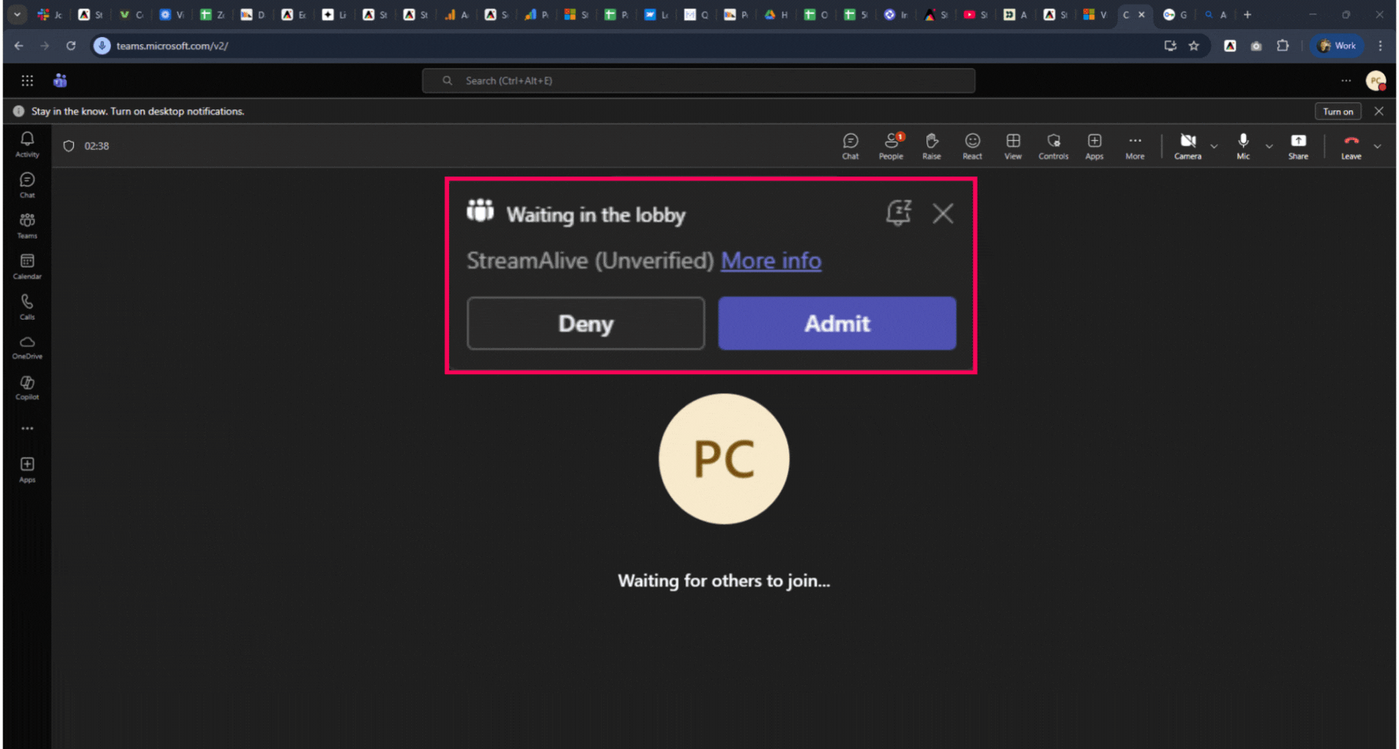Reload the Teams page

tap(71, 46)
